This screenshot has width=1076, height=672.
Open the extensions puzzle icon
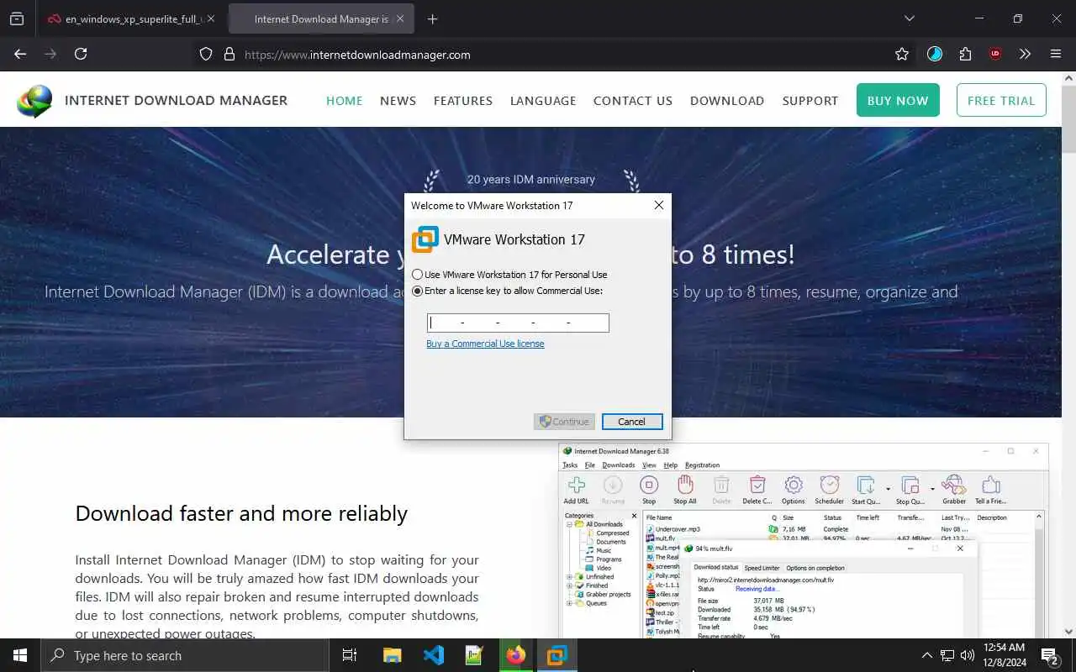(x=965, y=54)
